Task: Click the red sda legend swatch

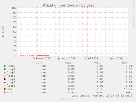Action: pyautogui.click(x=5, y=89)
